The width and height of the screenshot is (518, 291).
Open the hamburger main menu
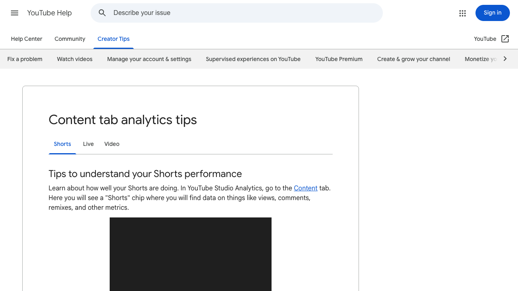coord(15,13)
